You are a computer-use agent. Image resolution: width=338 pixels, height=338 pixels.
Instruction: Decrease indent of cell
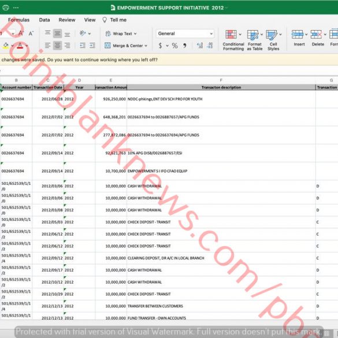[x=83, y=46]
